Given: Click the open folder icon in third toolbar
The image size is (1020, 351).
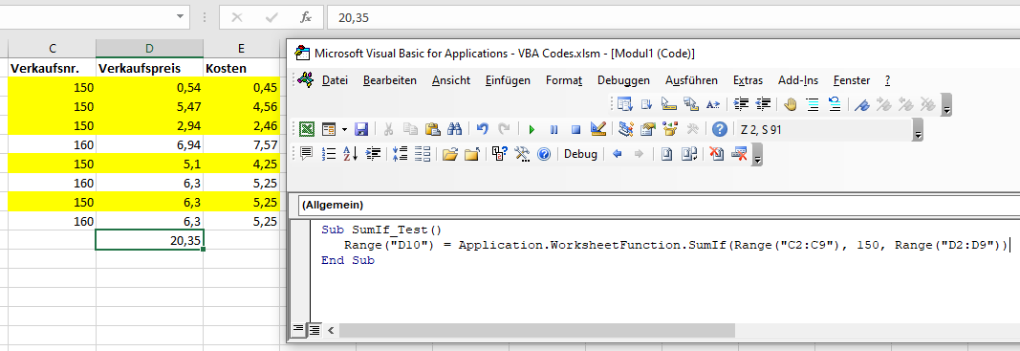Looking at the screenshot, I should coord(449,154).
